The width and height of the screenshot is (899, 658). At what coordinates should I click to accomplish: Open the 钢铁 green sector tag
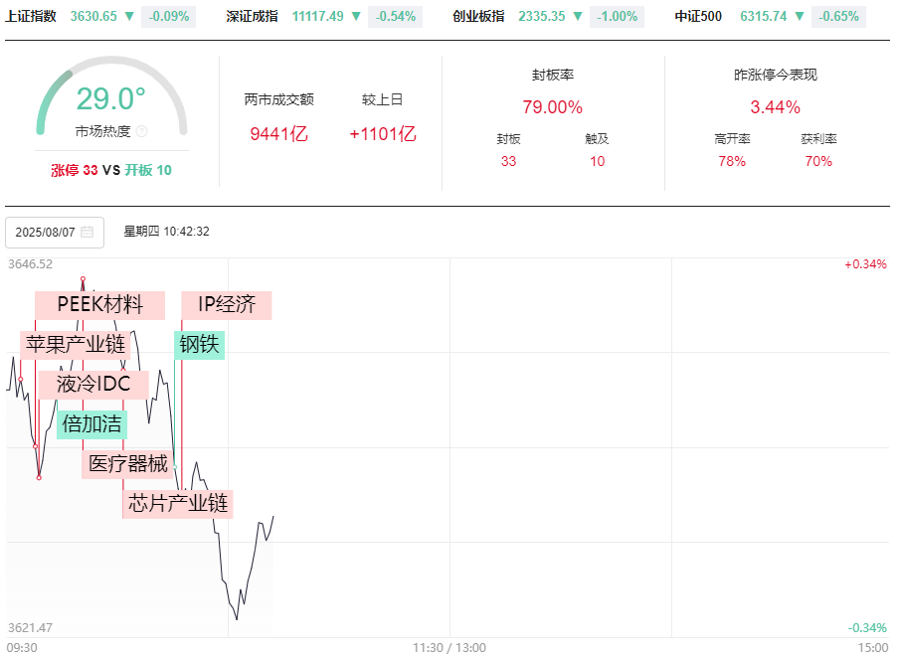[199, 345]
